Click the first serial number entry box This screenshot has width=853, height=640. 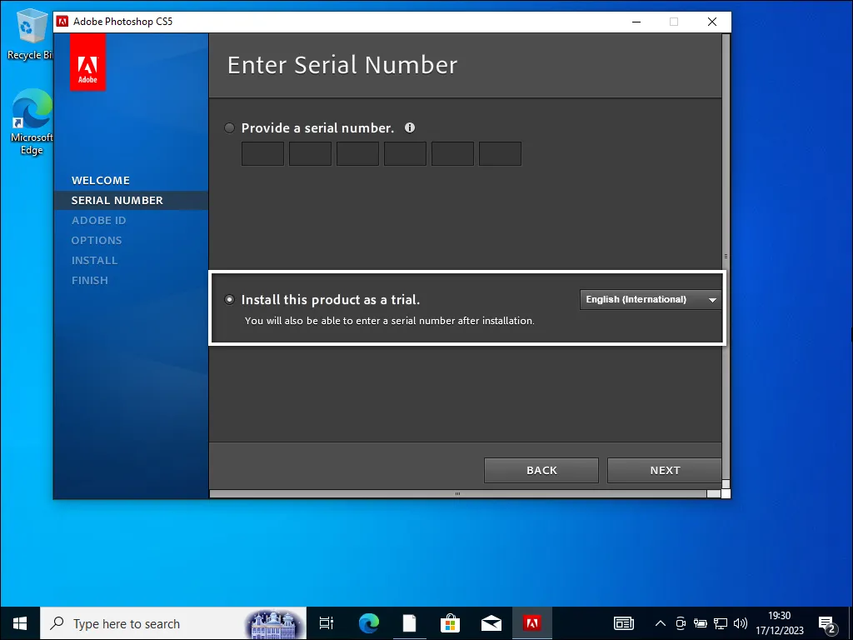[262, 153]
